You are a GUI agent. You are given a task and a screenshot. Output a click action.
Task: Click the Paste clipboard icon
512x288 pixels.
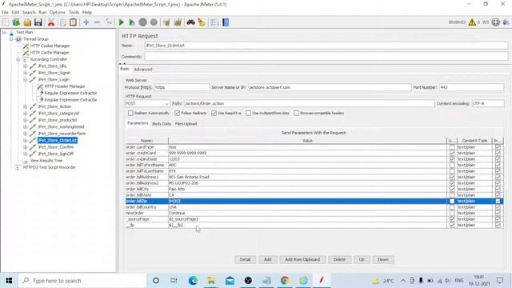(73, 22)
